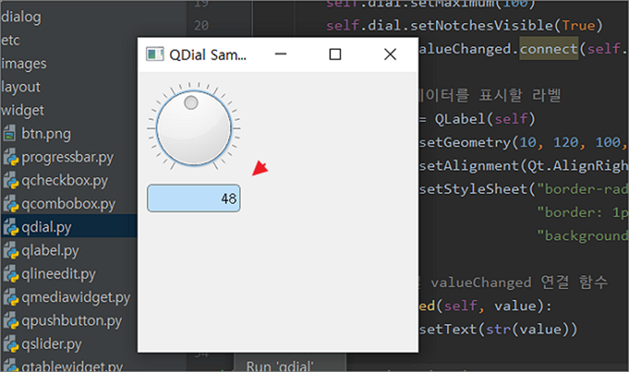The image size is (629, 372).
Task: Open qpushbutton.py file name in tree
Action: [71, 321]
